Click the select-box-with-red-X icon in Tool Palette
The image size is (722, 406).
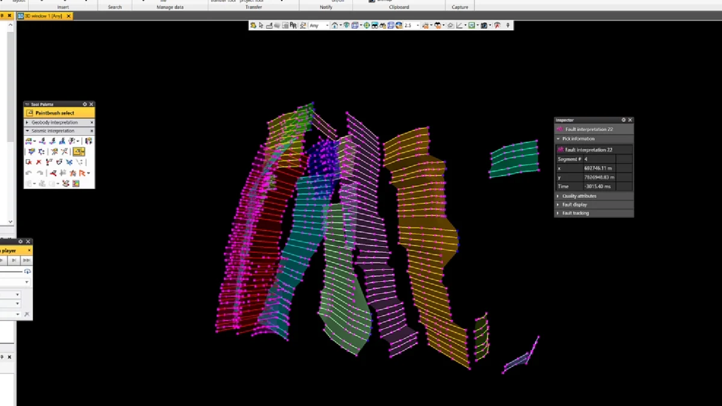tap(28, 162)
